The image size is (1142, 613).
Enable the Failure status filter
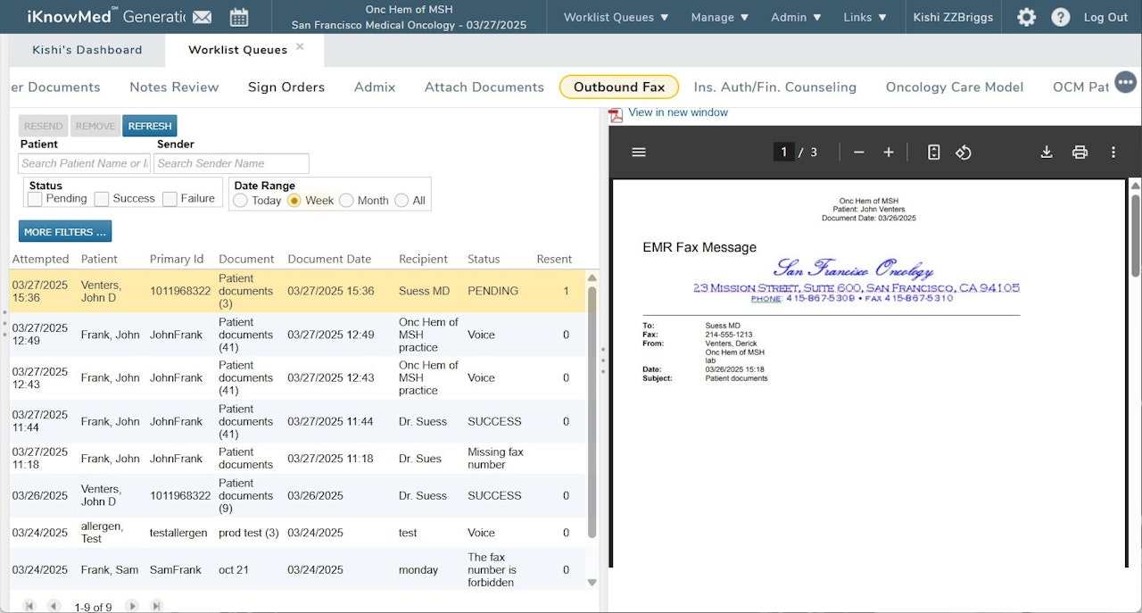coord(170,199)
